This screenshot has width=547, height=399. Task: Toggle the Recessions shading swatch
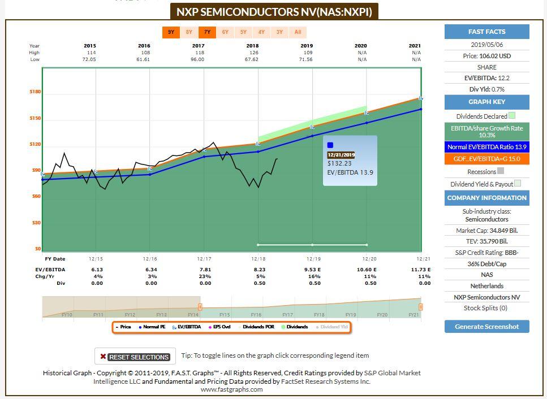coord(501,171)
